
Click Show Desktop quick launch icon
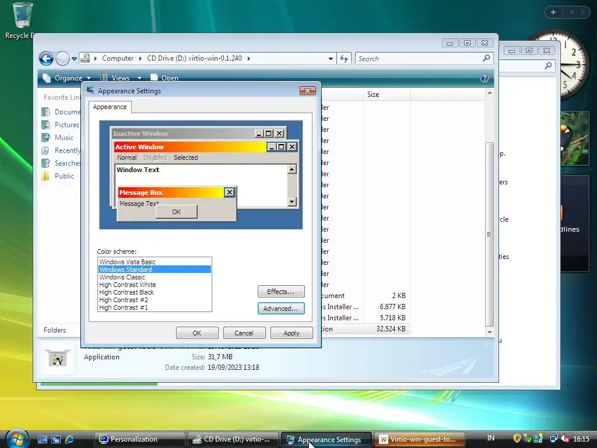(42, 439)
